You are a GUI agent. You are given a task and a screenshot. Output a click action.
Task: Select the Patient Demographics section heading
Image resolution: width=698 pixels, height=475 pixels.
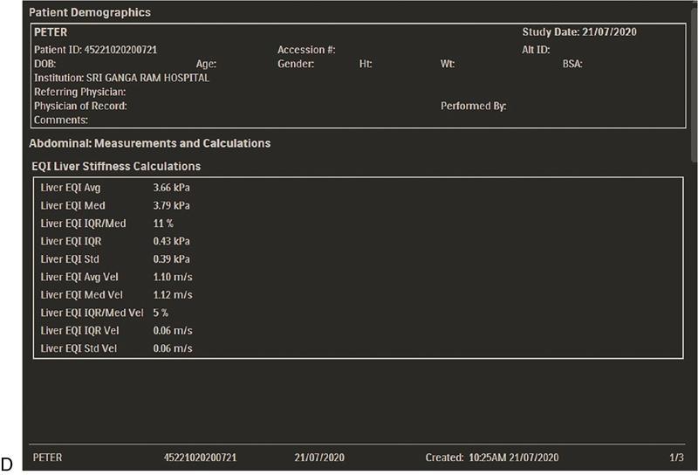pos(90,13)
